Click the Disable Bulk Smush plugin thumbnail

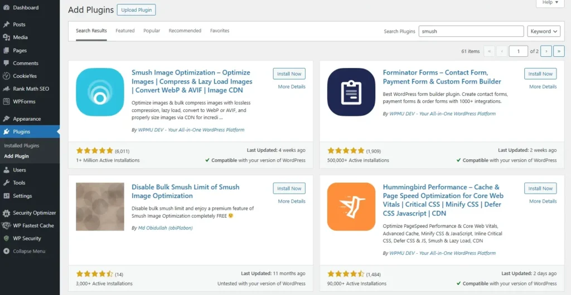pyautogui.click(x=100, y=206)
